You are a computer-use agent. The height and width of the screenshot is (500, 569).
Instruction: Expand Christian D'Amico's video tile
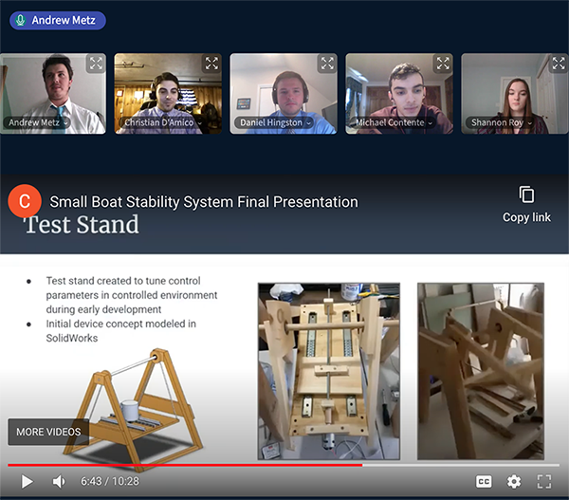[x=211, y=64]
